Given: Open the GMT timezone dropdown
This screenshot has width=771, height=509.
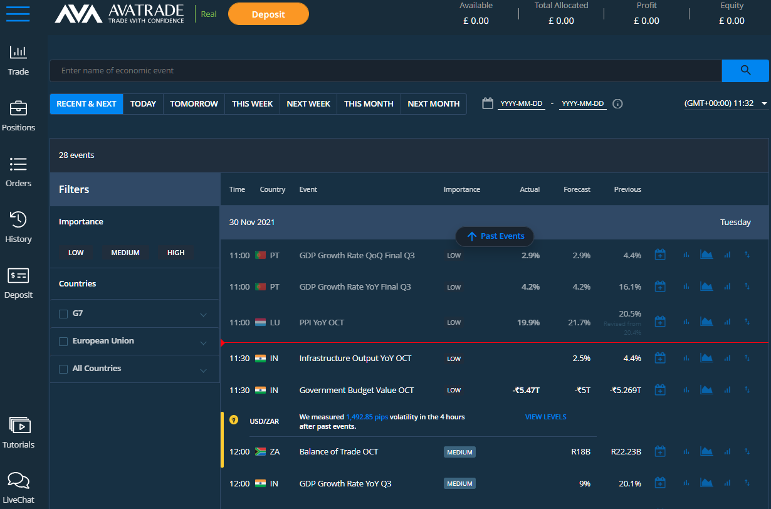Looking at the screenshot, I should 763,103.
